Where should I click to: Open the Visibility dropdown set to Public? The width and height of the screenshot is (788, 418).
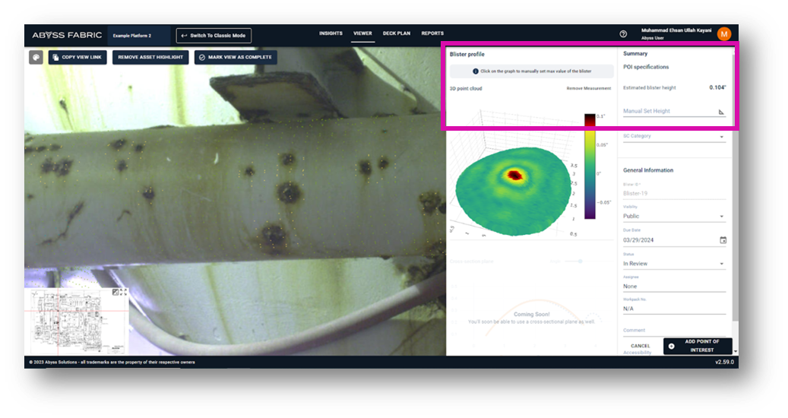pos(721,217)
